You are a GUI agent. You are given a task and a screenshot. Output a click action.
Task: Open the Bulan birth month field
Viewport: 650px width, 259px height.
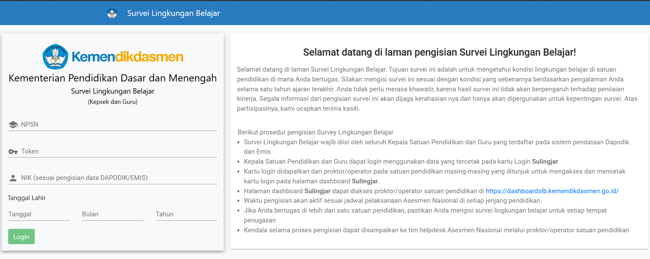113,214
